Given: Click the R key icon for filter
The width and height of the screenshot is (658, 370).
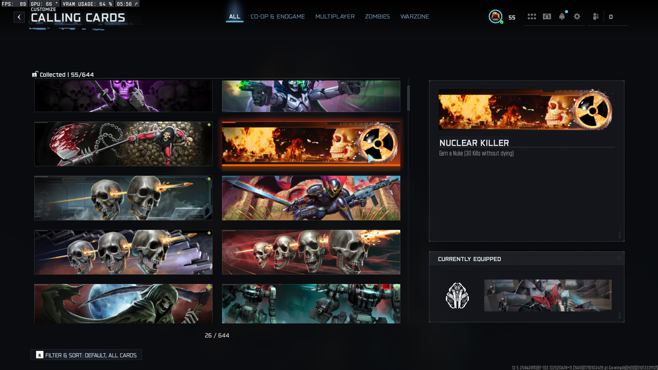Looking at the screenshot, I should (x=40, y=355).
